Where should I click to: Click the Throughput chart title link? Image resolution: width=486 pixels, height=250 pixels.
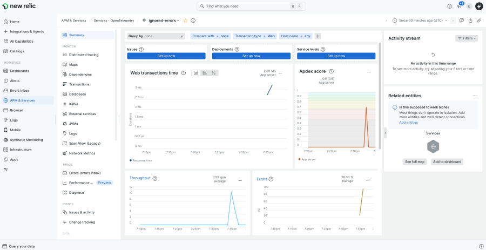pos(140,178)
